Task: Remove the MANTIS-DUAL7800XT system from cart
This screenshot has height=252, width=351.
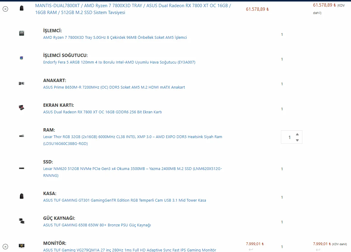Action: (x=5, y=9)
